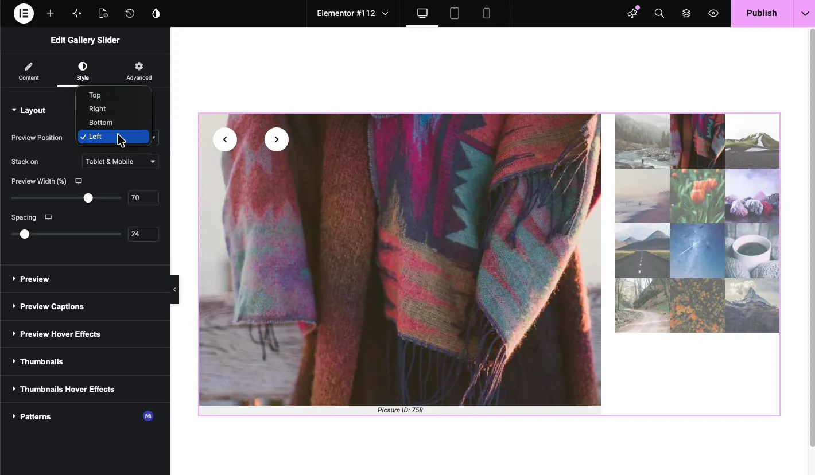Open the Elementor logo menu
Image resolution: width=815 pixels, height=475 pixels.
pos(24,13)
